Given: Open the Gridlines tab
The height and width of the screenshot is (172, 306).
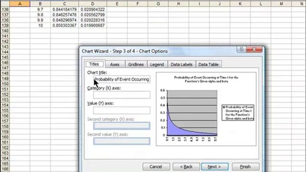Looking at the screenshot, I should tap(136, 64).
